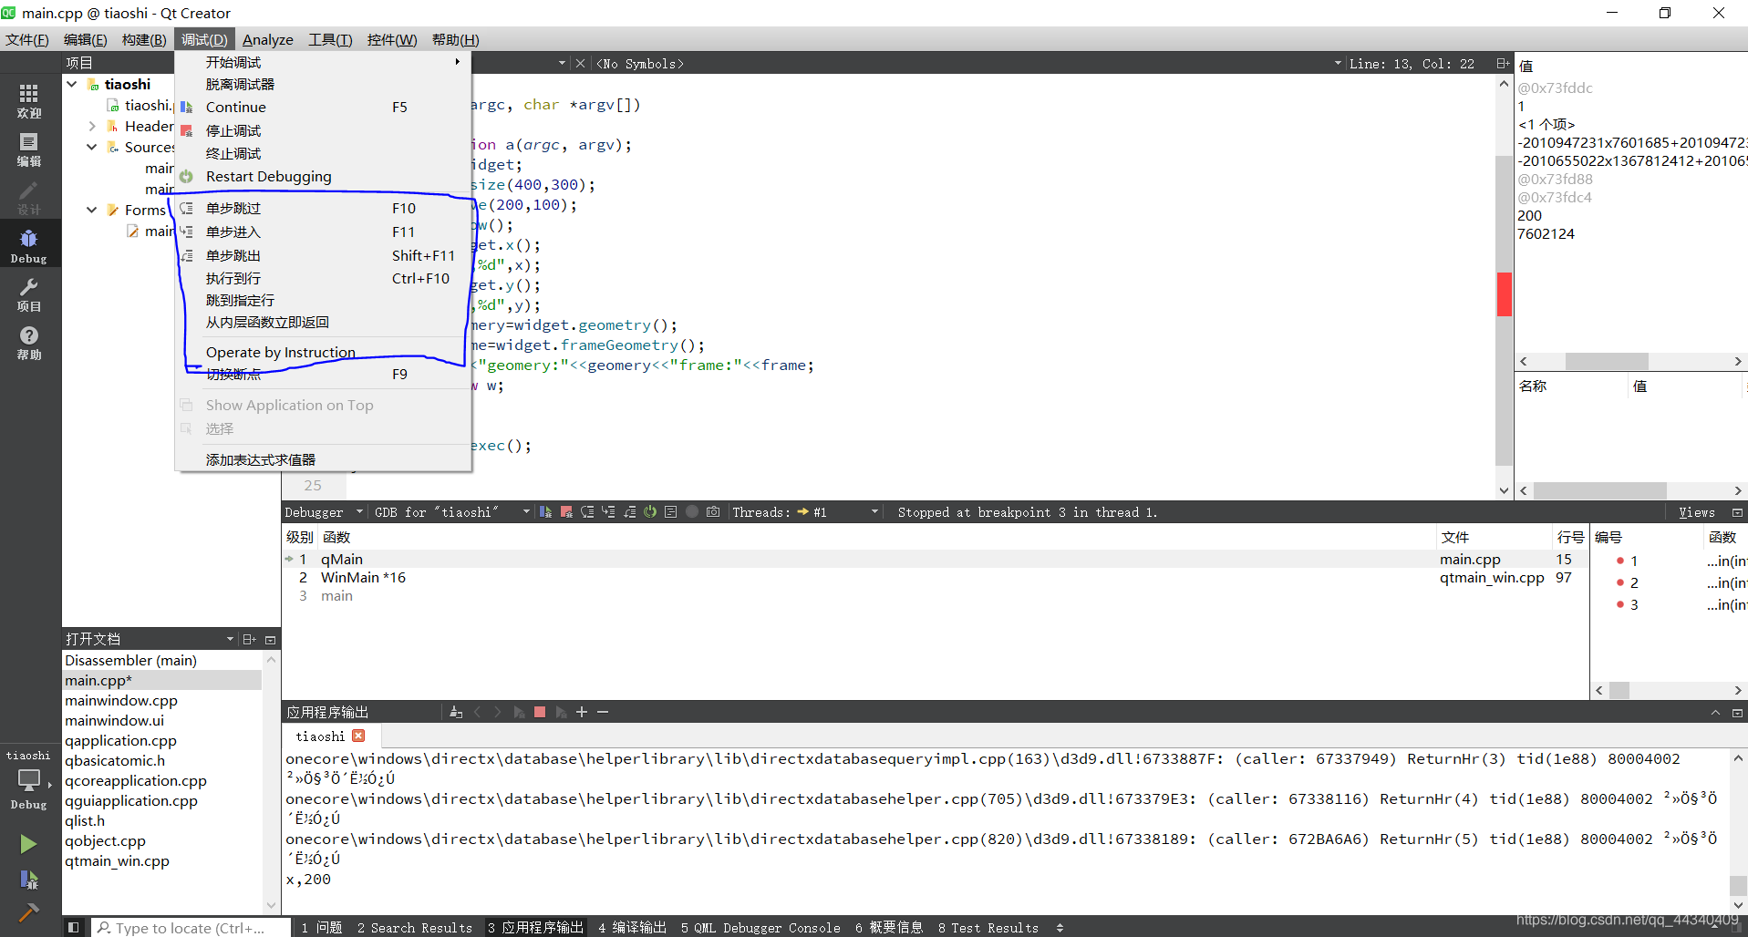The image size is (1748, 937).
Task: Clear application output with broom icon
Action: pyautogui.click(x=456, y=712)
